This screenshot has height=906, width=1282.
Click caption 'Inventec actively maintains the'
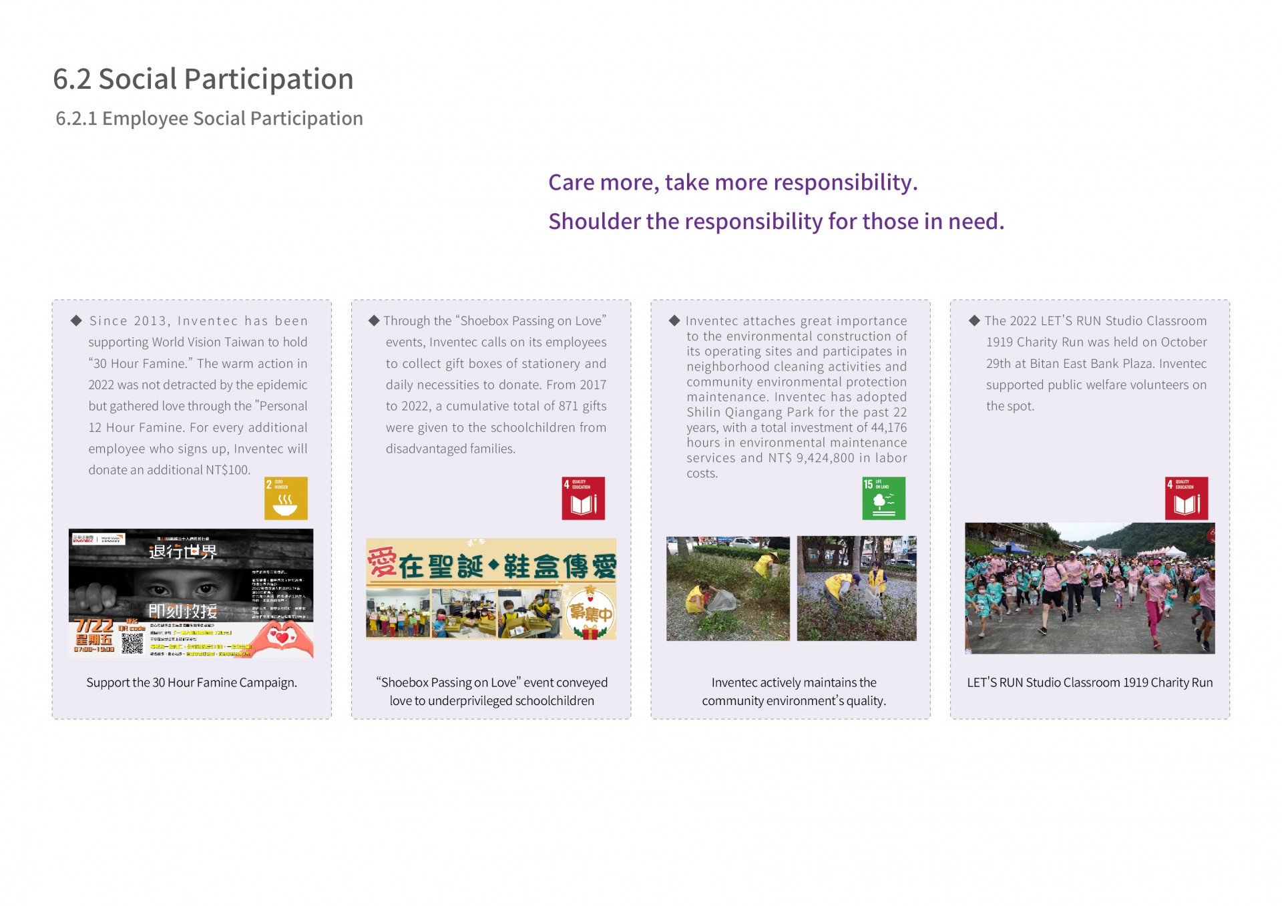tap(794, 682)
